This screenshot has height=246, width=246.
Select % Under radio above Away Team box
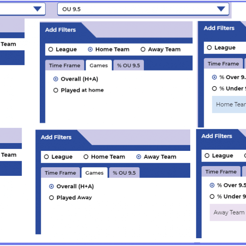click(212, 197)
